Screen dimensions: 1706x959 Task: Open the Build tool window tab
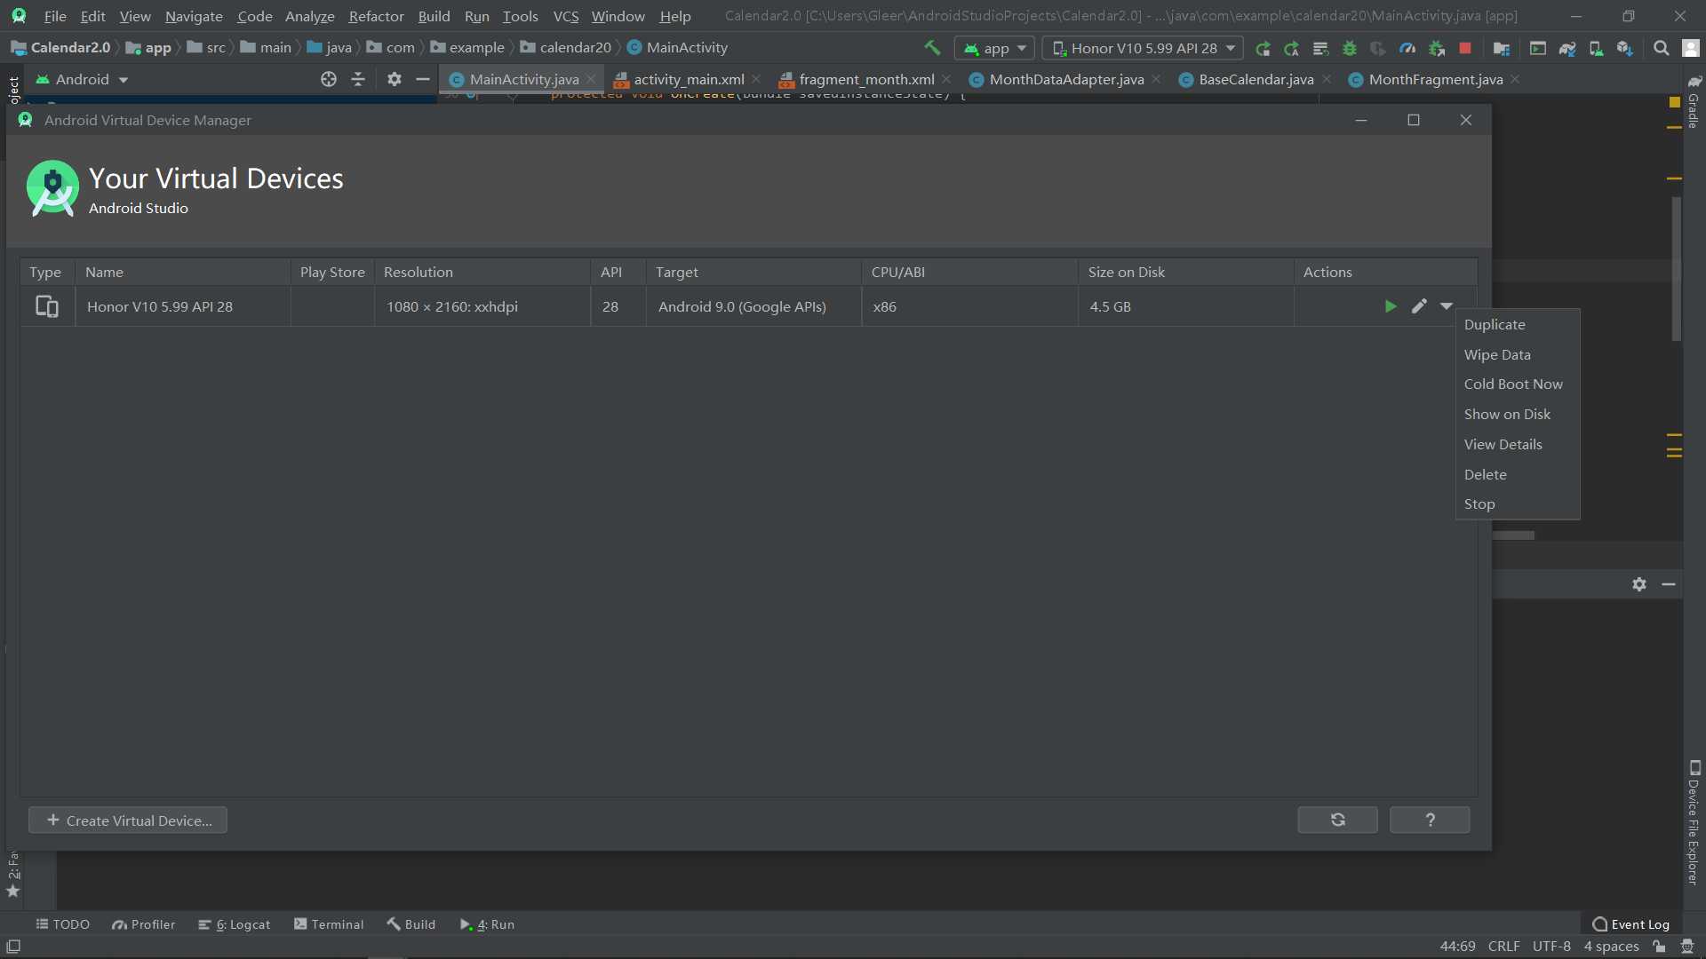point(411,924)
